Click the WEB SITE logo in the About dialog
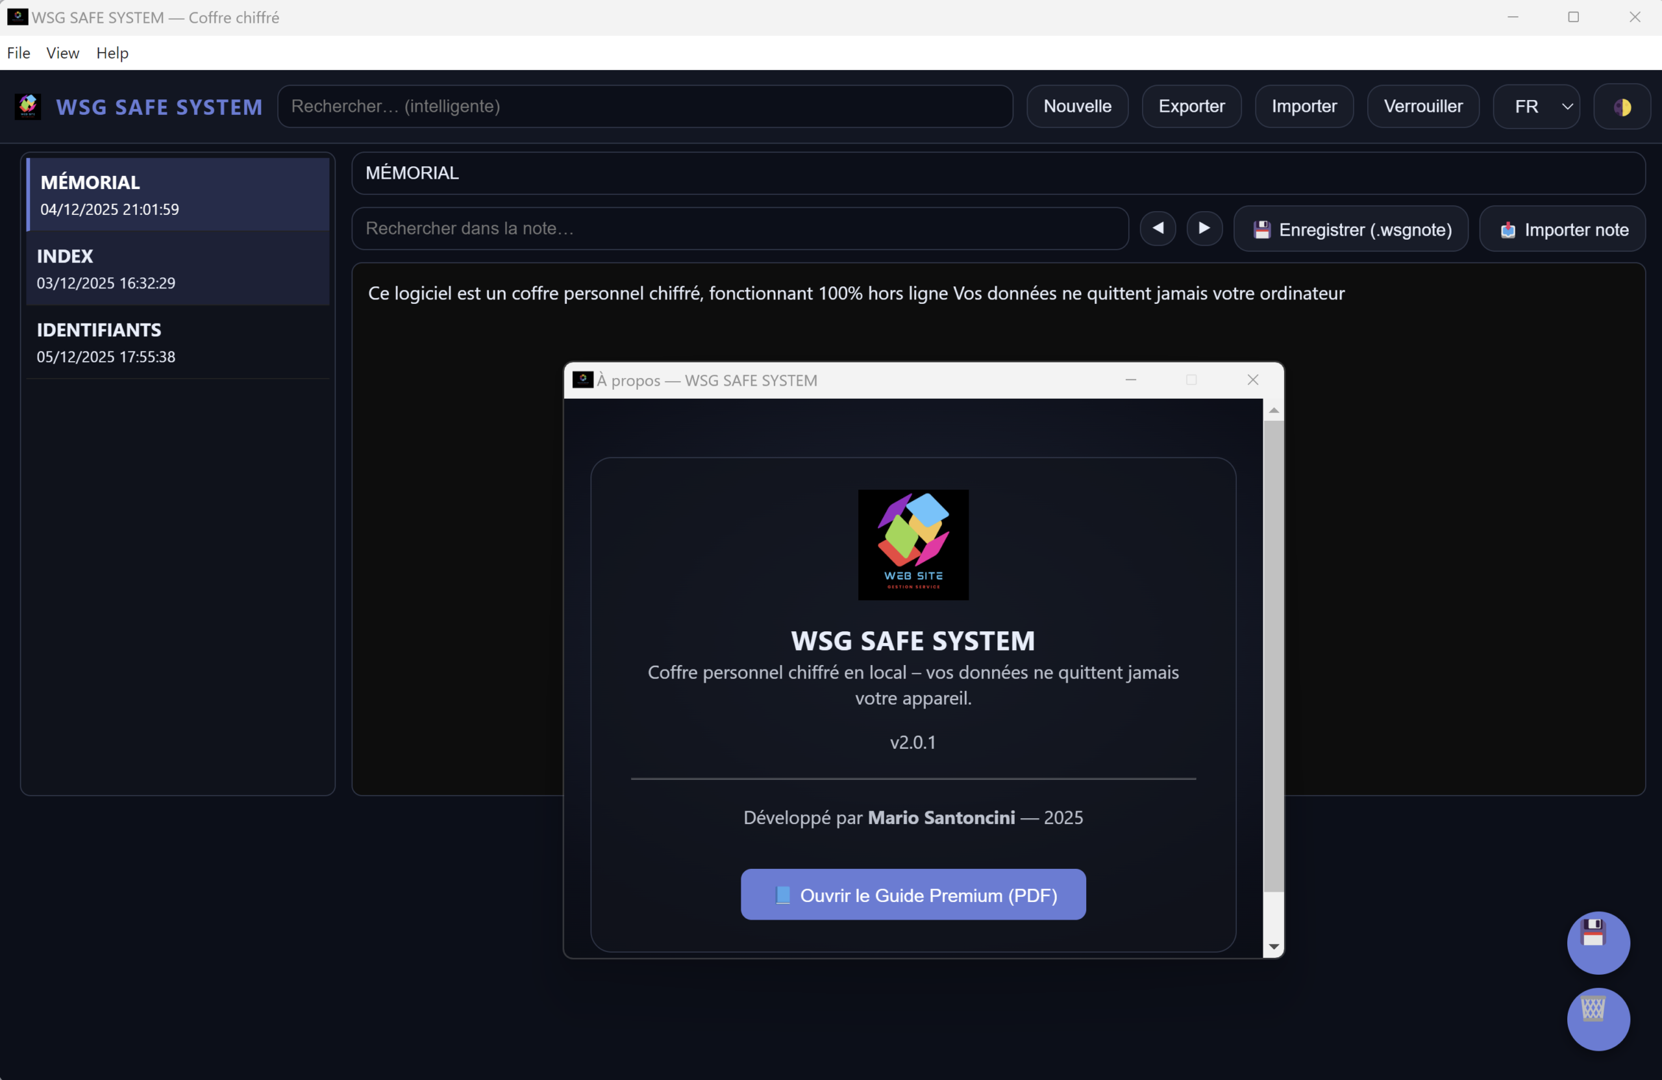 click(x=913, y=544)
